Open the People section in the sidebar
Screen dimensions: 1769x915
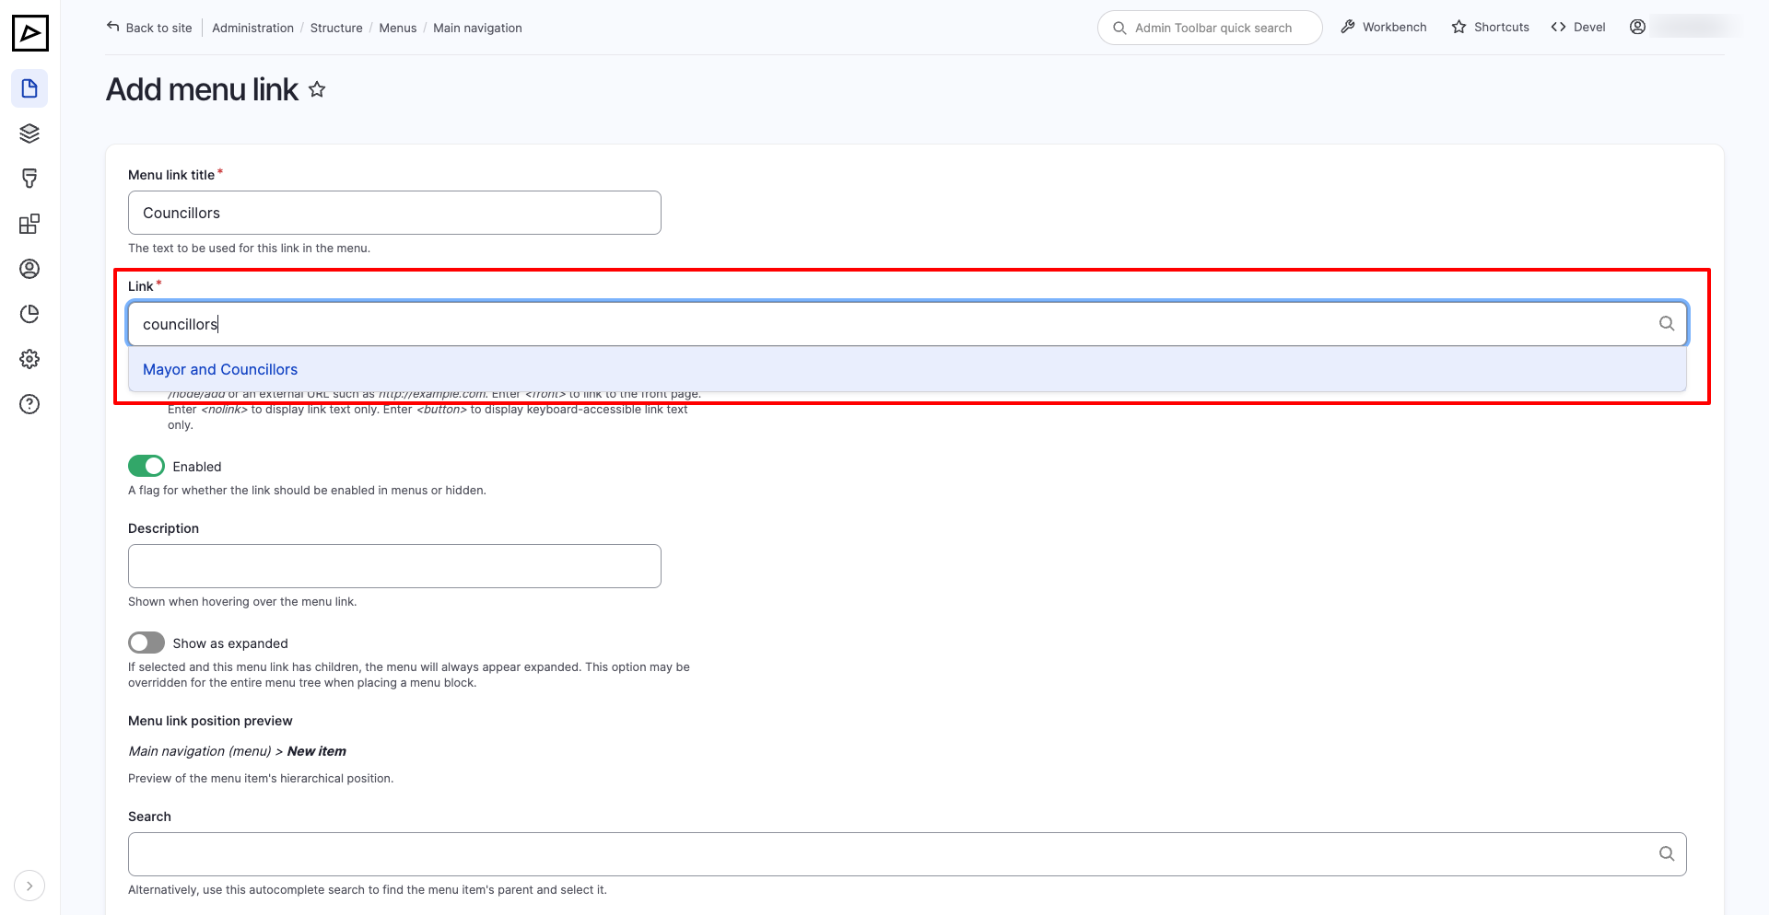click(29, 269)
